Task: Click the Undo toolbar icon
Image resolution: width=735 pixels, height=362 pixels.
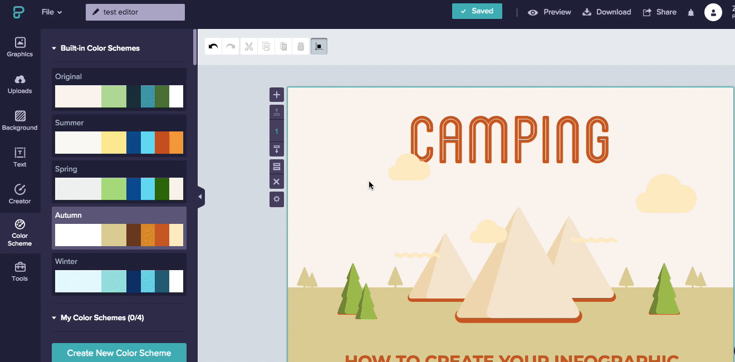Action: [213, 46]
